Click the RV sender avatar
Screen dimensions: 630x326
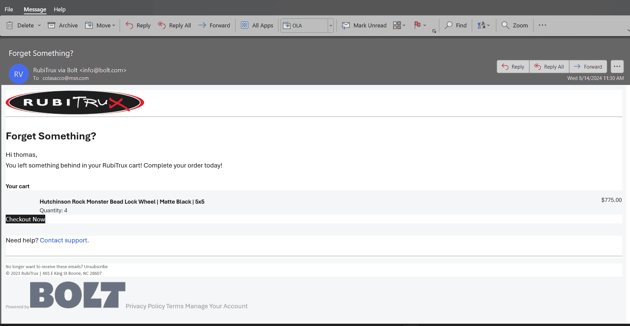[19, 74]
